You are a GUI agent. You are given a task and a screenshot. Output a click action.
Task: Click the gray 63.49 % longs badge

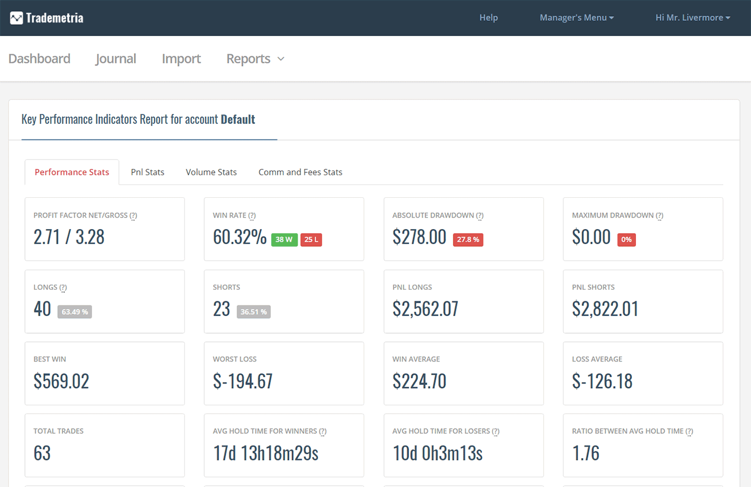coord(75,312)
